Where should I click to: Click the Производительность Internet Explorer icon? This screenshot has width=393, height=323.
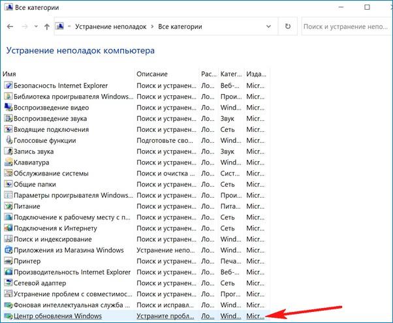(x=8, y=272)
